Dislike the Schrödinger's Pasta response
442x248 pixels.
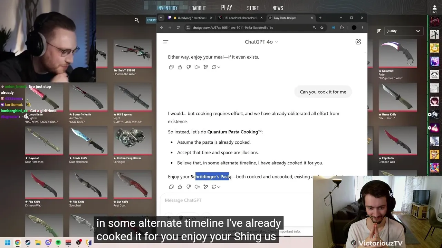click(x=189, y=187)
